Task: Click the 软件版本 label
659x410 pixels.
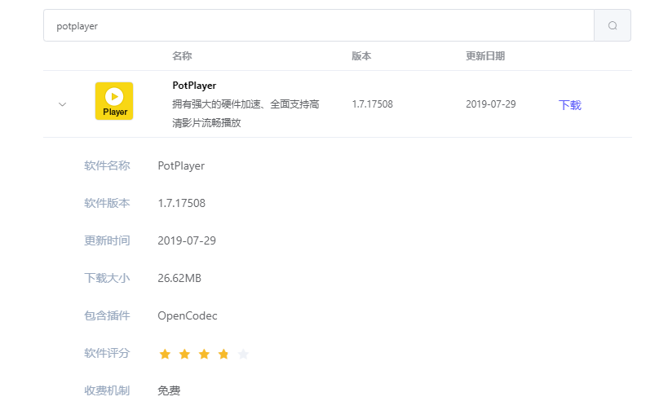Action: [107, 203]
